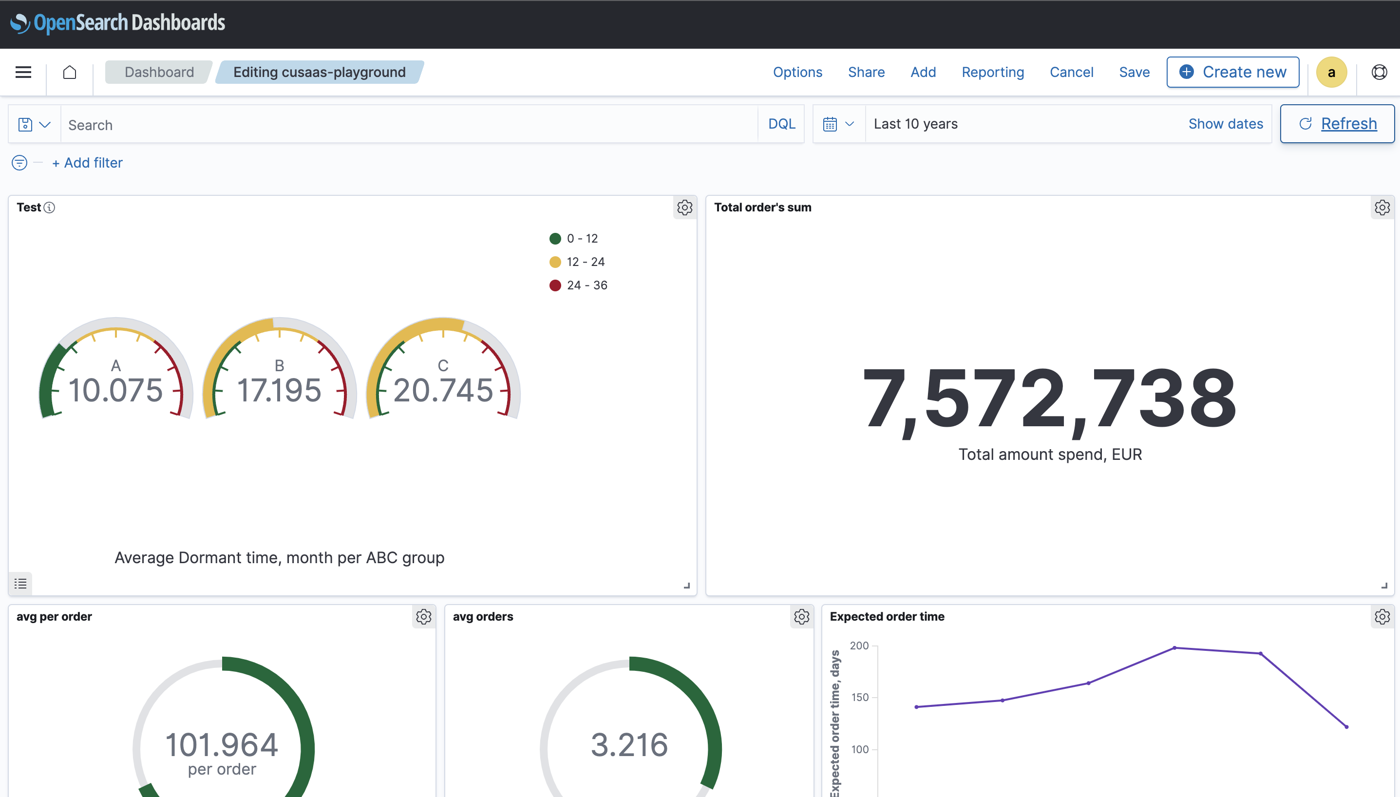The width and height of the screenshot is (1400, 797).
Task: Open the help lifebuoy icon
Action: 1379,72
